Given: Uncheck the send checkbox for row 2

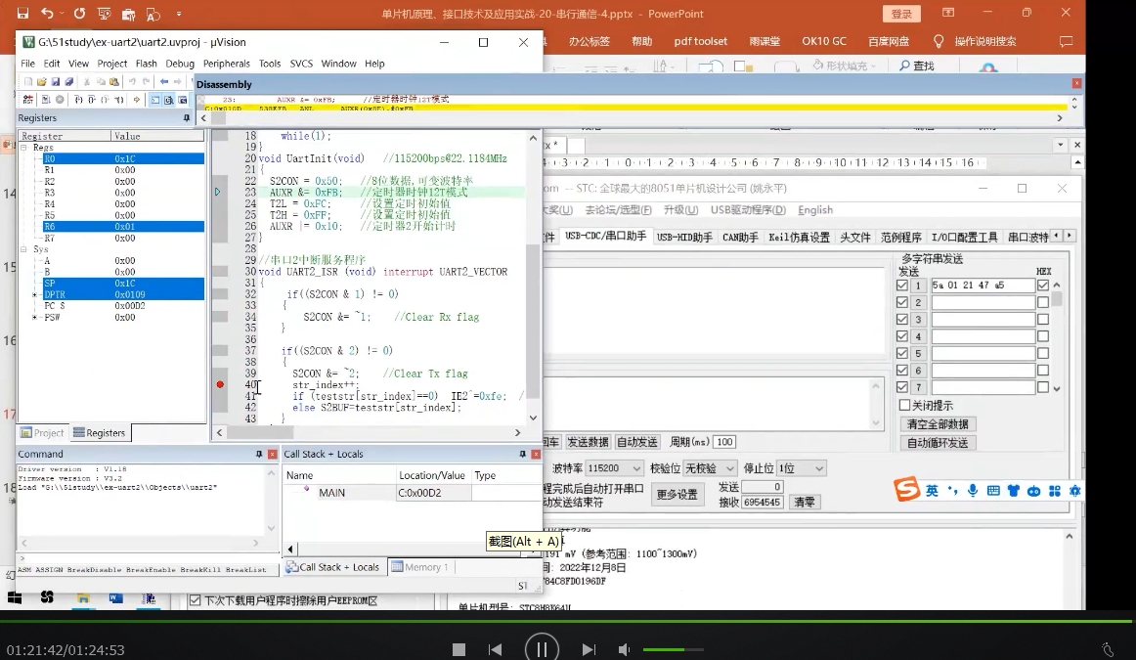Looking at the screenshot, I should (902, 302).
